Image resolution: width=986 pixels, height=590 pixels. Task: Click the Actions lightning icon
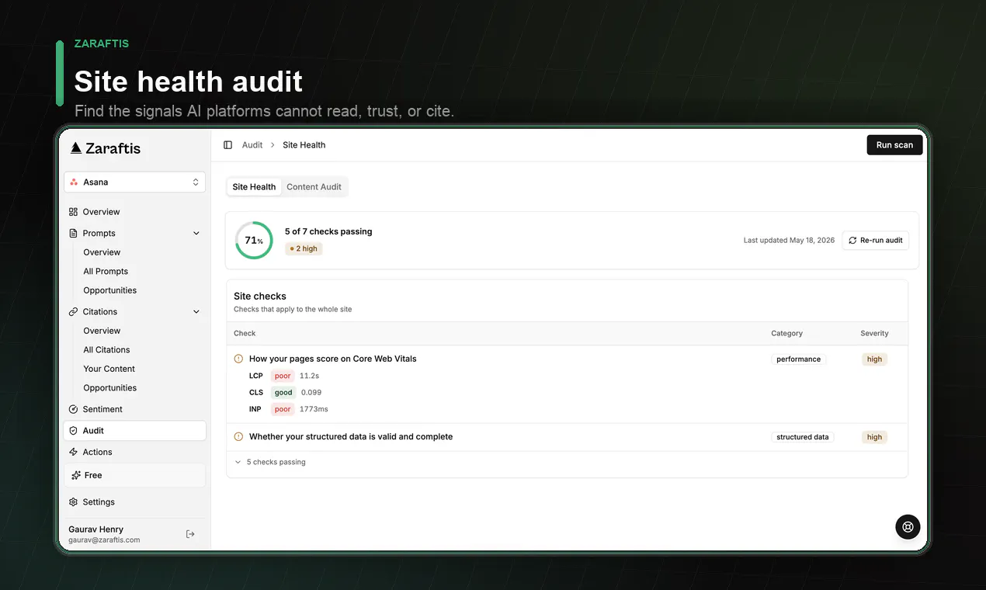tap(73, 452)
